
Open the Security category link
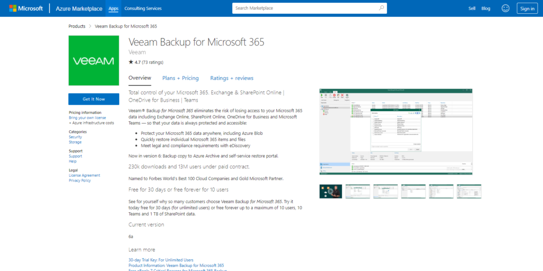(x=75, y=137)
